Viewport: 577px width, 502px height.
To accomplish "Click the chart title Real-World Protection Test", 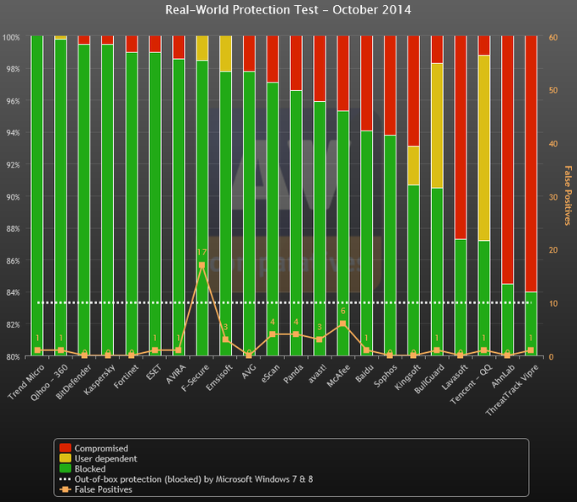I will pyautogui.click(x=288, y=10).
